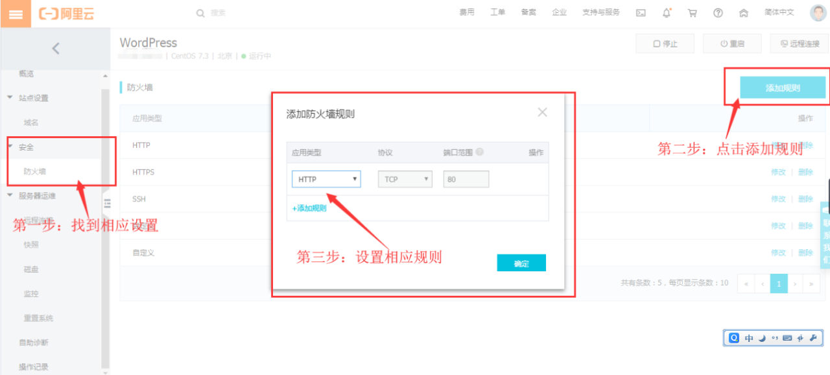Open 快照 in the sidebar
This screenshot has height=375, width=830.
tap(31, 245)
